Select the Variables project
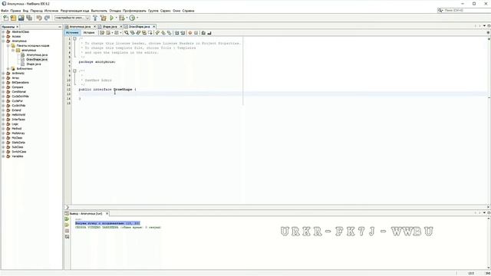The height and width of the screenshot is (276, 491). click(18, 156)
